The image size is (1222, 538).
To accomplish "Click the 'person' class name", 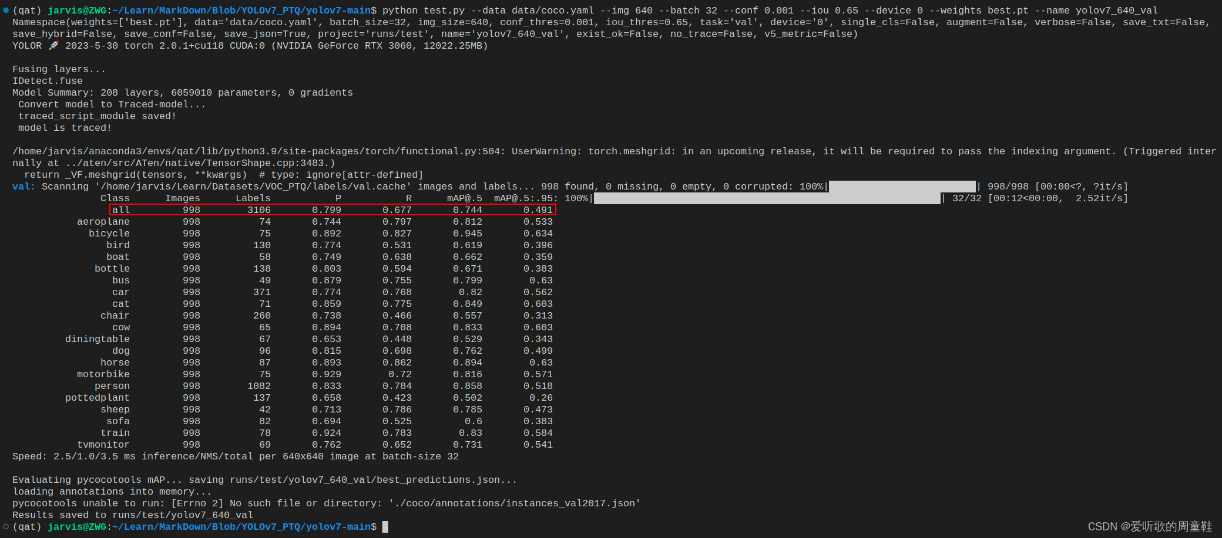I will 112,386.
